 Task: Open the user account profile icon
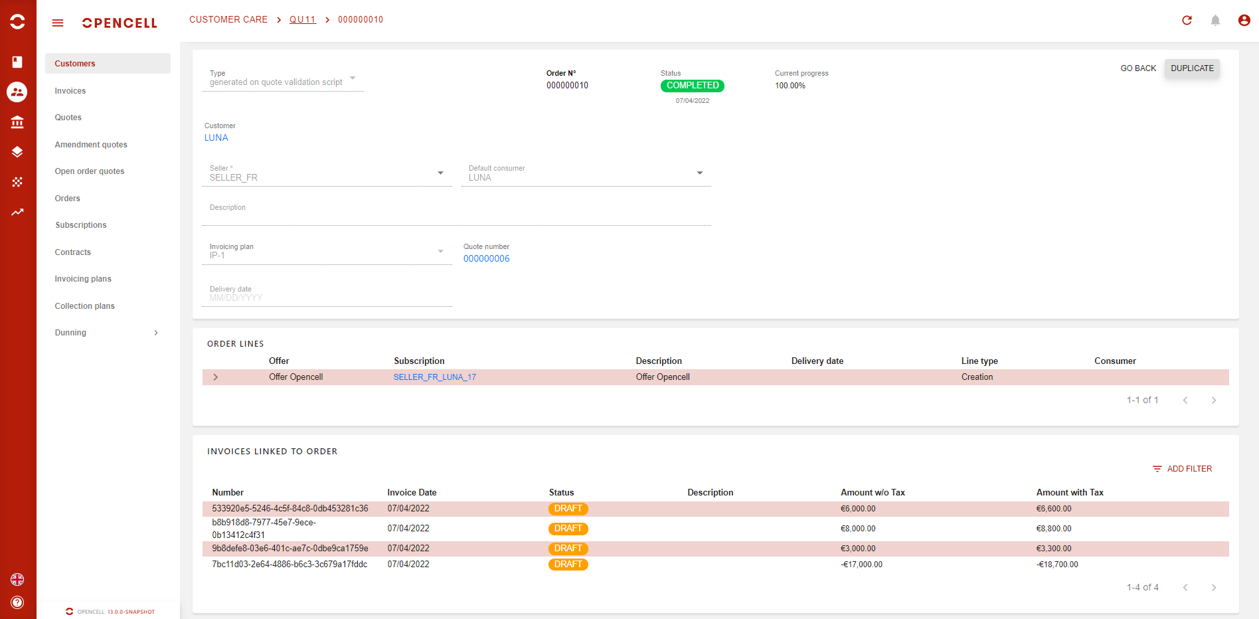pos(1244,20)
